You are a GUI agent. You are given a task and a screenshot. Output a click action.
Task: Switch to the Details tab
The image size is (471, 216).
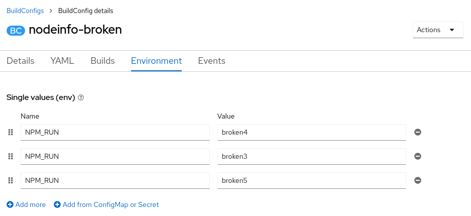(21, 61)
